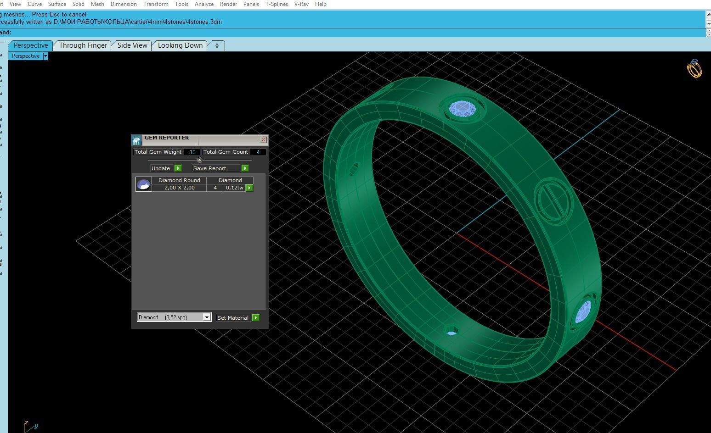The width and height of the screenshot is (711, 433).
Task: Switch to the Through Finger tab
Action: [83, 45]
